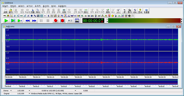
Task: Open the Flanger effect icon
Action: (21, 16)
